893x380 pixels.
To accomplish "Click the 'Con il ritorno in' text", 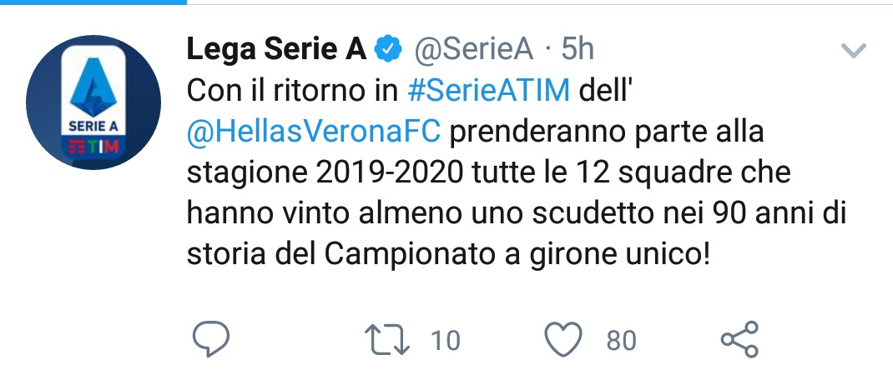I will (292, 91).
